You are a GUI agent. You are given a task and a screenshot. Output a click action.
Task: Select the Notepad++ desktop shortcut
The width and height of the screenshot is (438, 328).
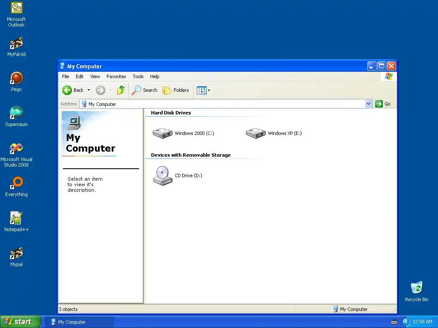coord(16,222)
